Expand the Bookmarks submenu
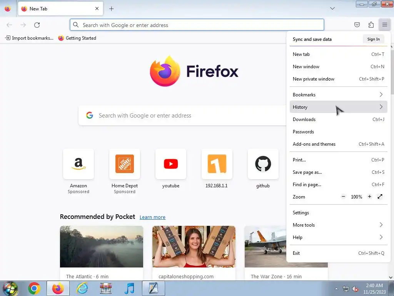Screen dimensions: 394x296 tap(338, 95)
